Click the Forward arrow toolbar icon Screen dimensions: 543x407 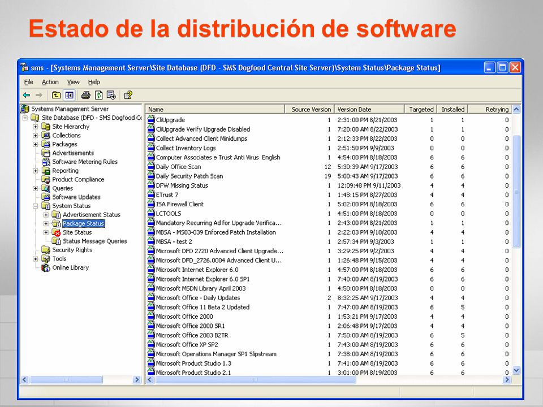39,95
